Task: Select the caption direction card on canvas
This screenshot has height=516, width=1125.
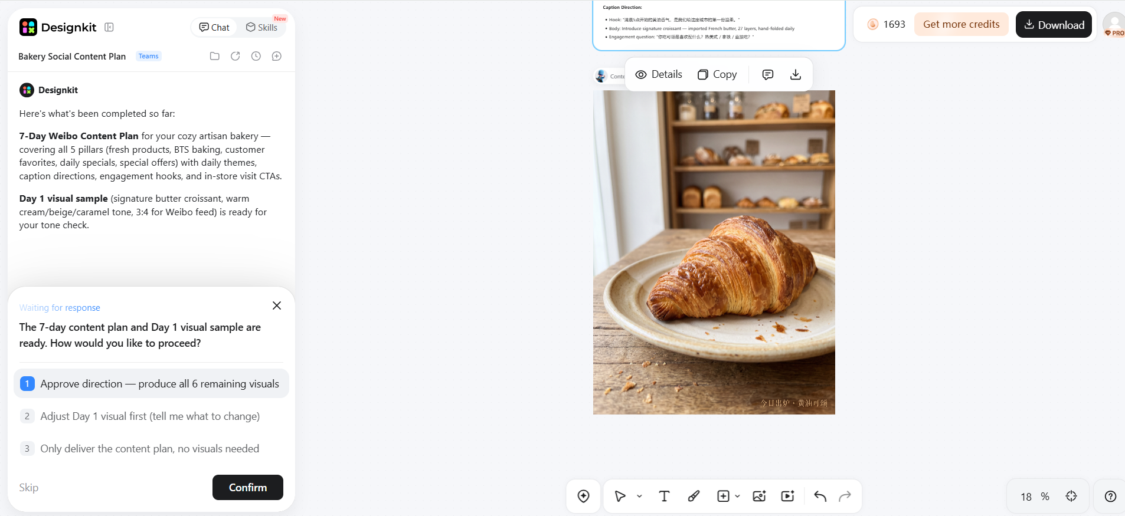Action: pos(719,25)
